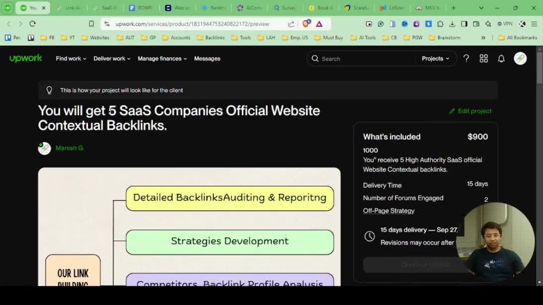Switch to the AIConn browser tab
This screenshot has height=305, width=543.
click(249, 8)
